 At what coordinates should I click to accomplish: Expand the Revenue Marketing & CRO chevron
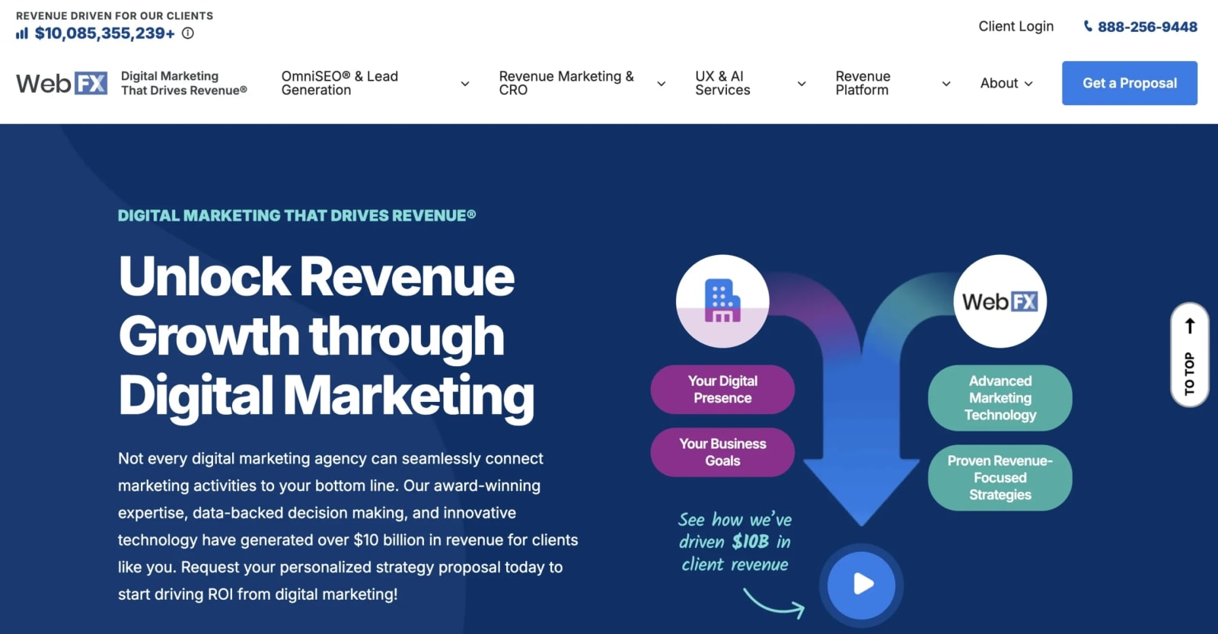coord(662,83)
